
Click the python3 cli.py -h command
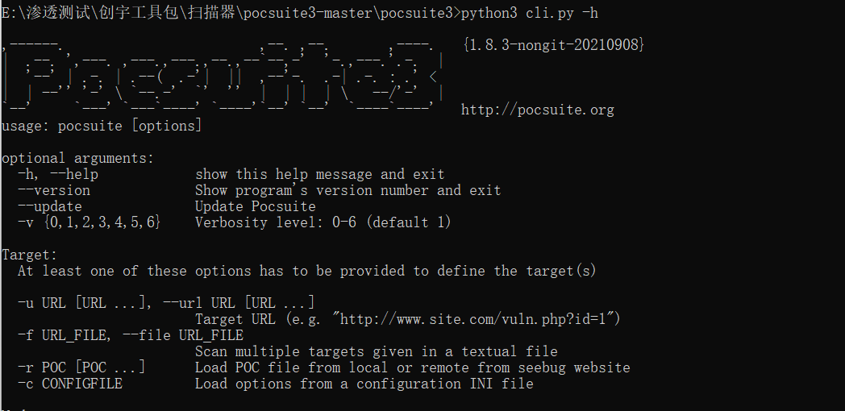(529, 13)
